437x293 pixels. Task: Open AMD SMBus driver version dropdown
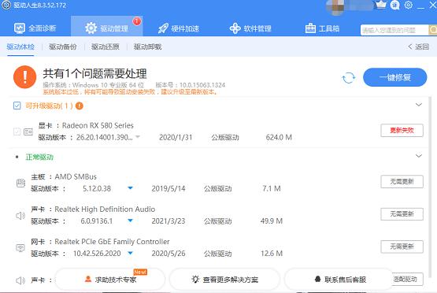pyautogui.click(x=130, y=188)
